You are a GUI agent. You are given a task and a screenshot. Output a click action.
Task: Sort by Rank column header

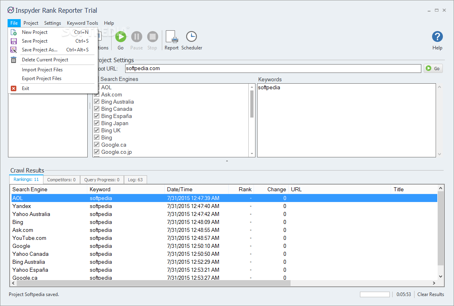click(x=241, y=189)
